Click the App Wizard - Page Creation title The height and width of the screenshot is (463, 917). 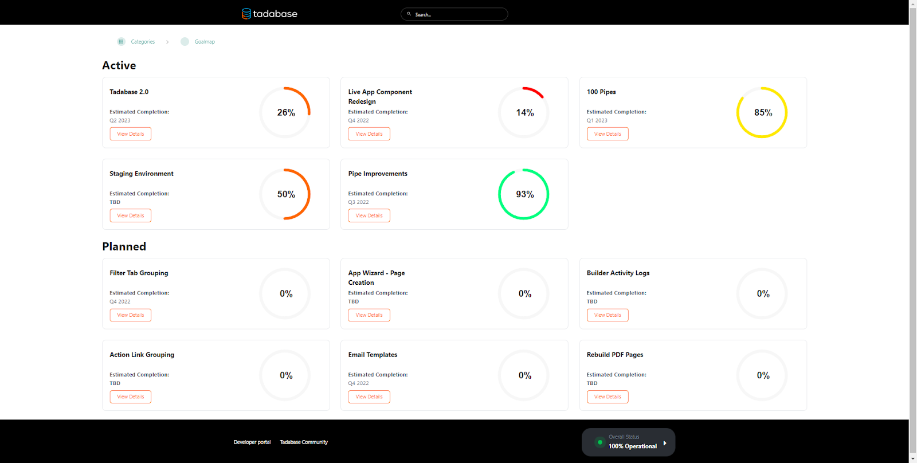point(377,278)
